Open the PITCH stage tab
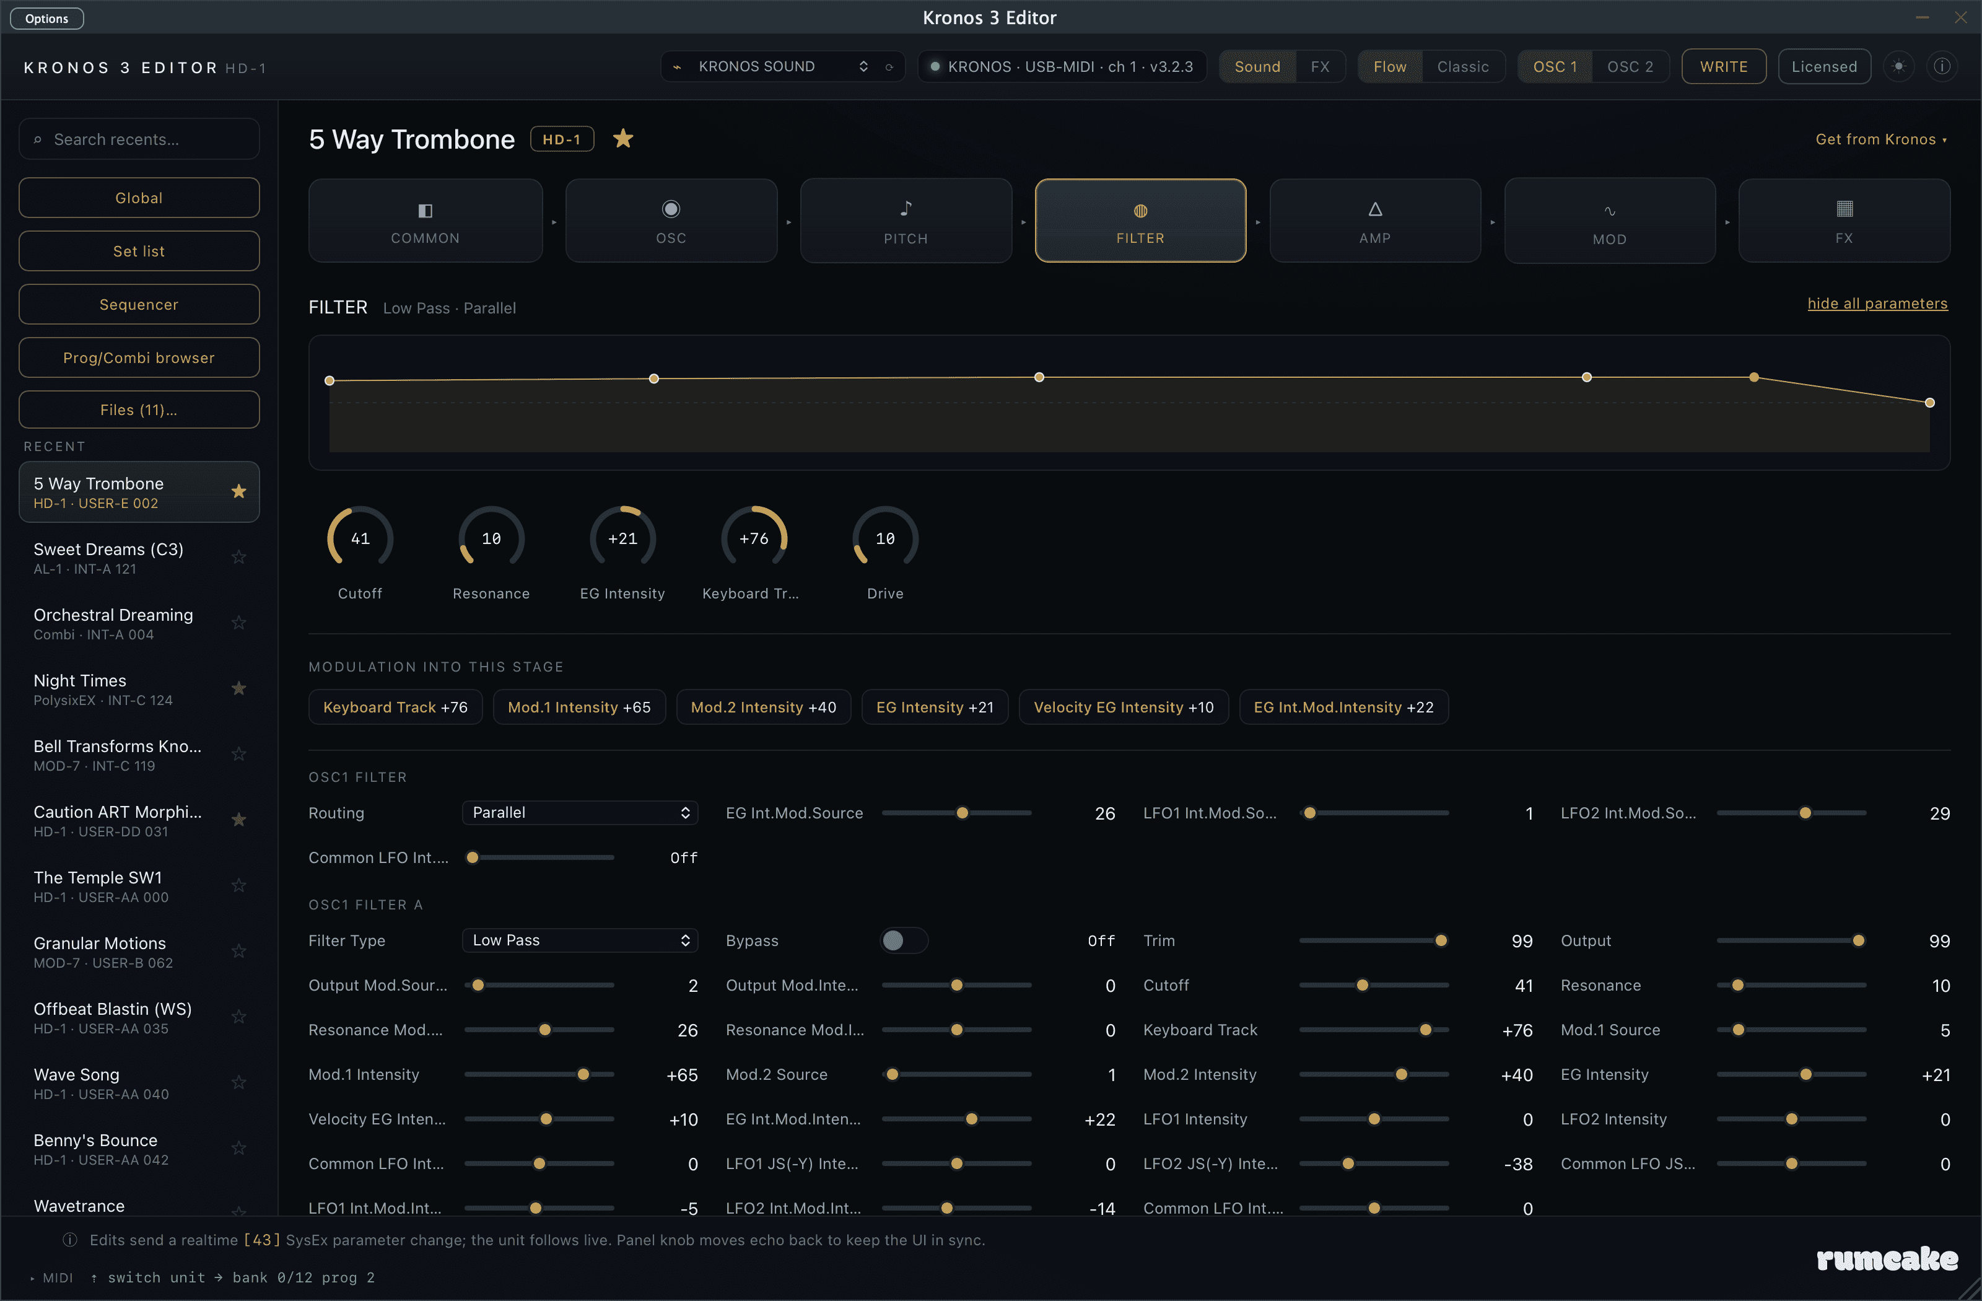 (x=906, y=221)
